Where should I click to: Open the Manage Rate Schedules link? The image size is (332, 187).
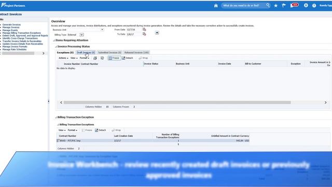[15, 49]
